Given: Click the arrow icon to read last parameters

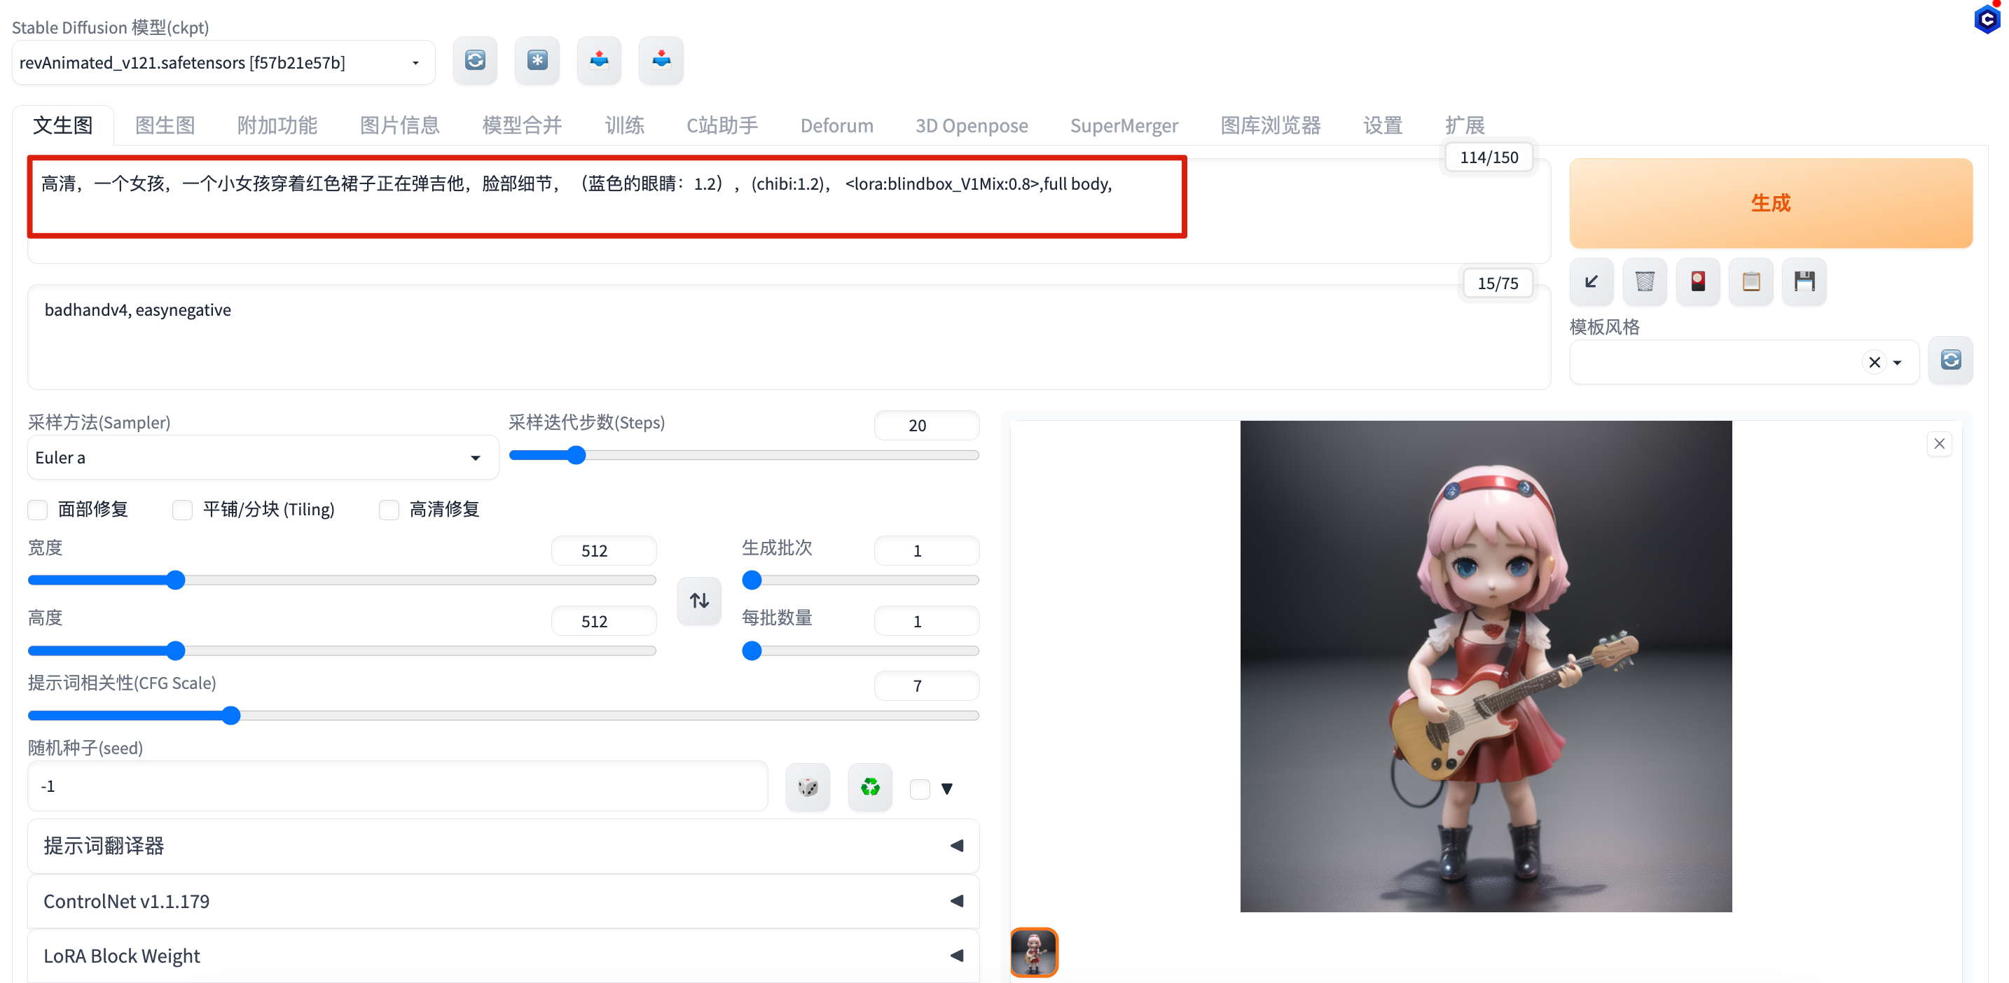Looking at the screenshot, I should [x=1592, y=281].
